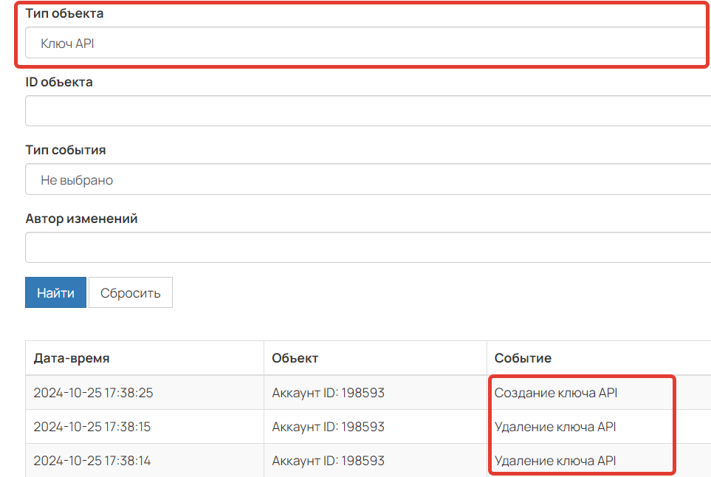
Task: Click the 'ID объекта' field label
Action: click(59, 82)
